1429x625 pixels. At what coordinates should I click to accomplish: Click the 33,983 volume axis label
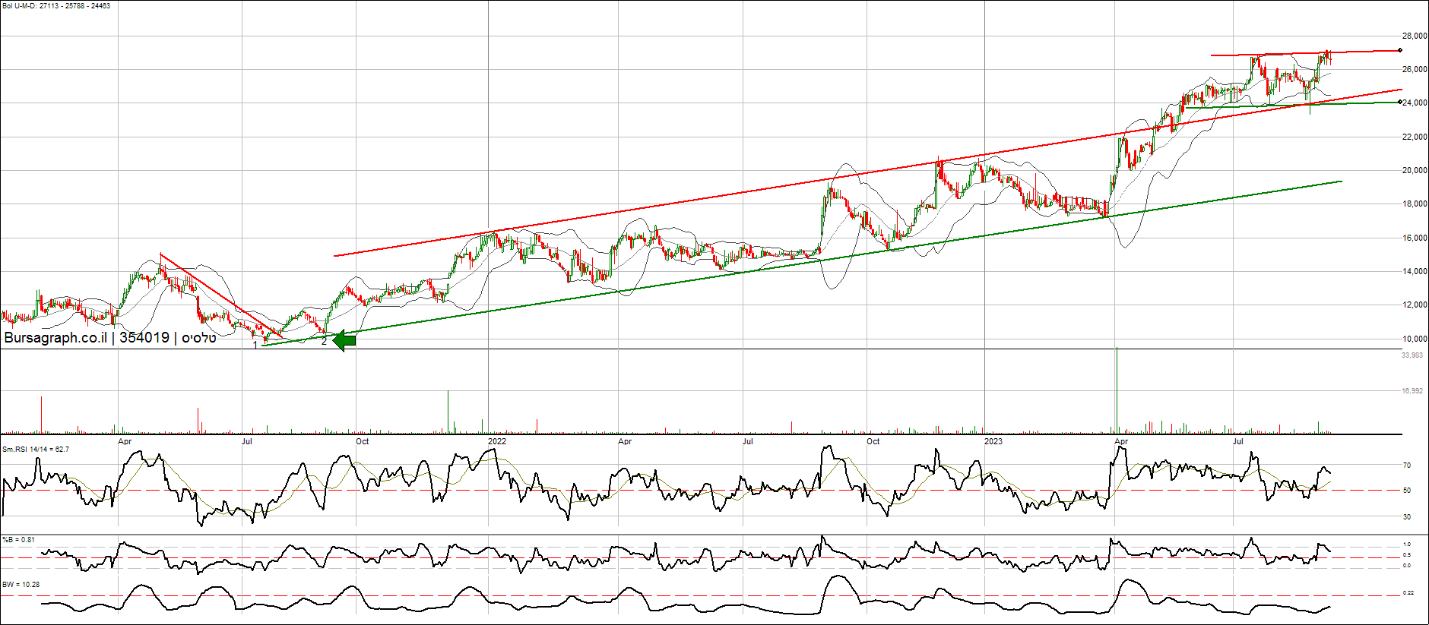point(1412,355)
